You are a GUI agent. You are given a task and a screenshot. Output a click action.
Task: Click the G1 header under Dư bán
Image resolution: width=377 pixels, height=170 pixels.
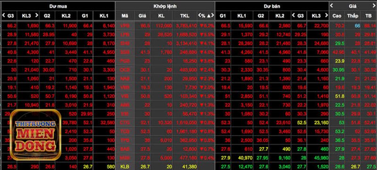(223, 16)
